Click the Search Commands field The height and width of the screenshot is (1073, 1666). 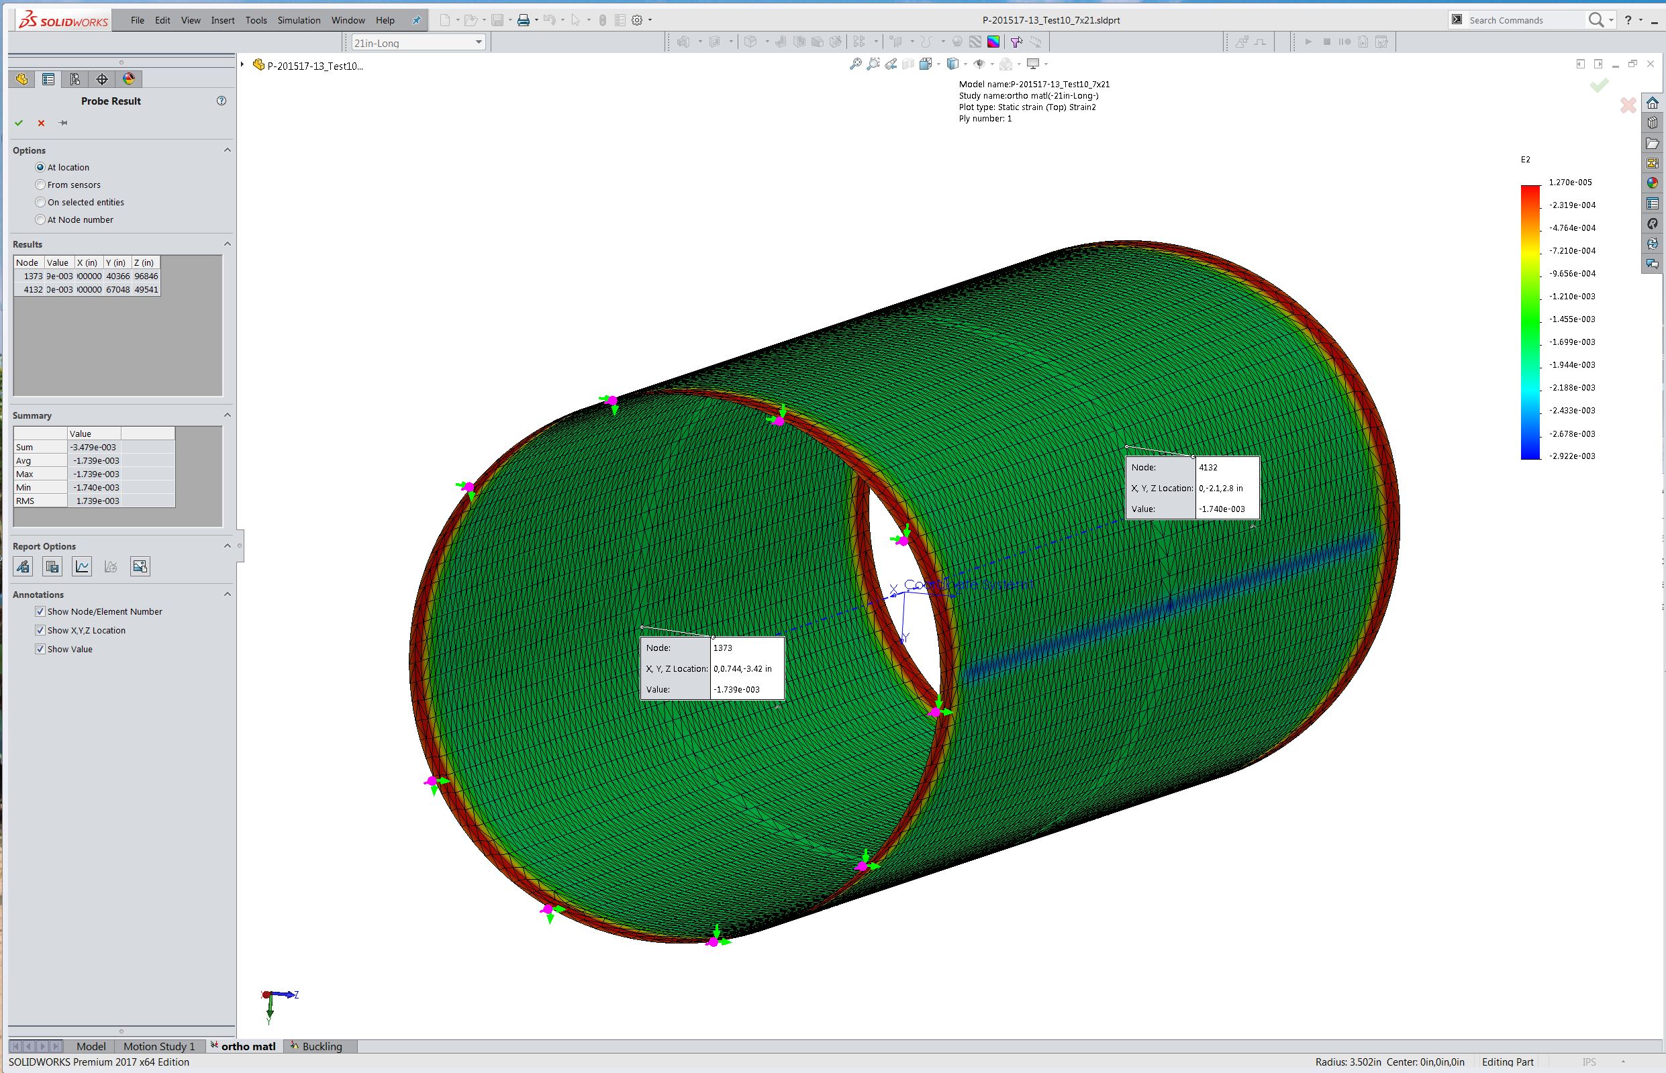click(x=1522, y=20)
